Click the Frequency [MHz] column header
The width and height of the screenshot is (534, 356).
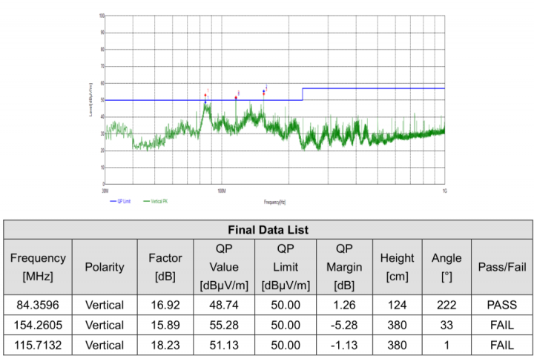point(38,266)
